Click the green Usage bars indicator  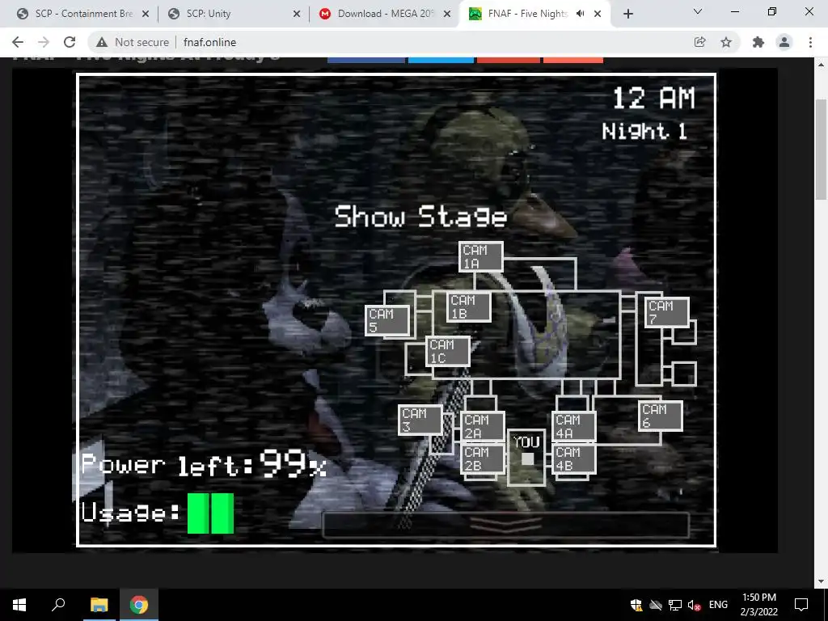click(x=210, y=513)
